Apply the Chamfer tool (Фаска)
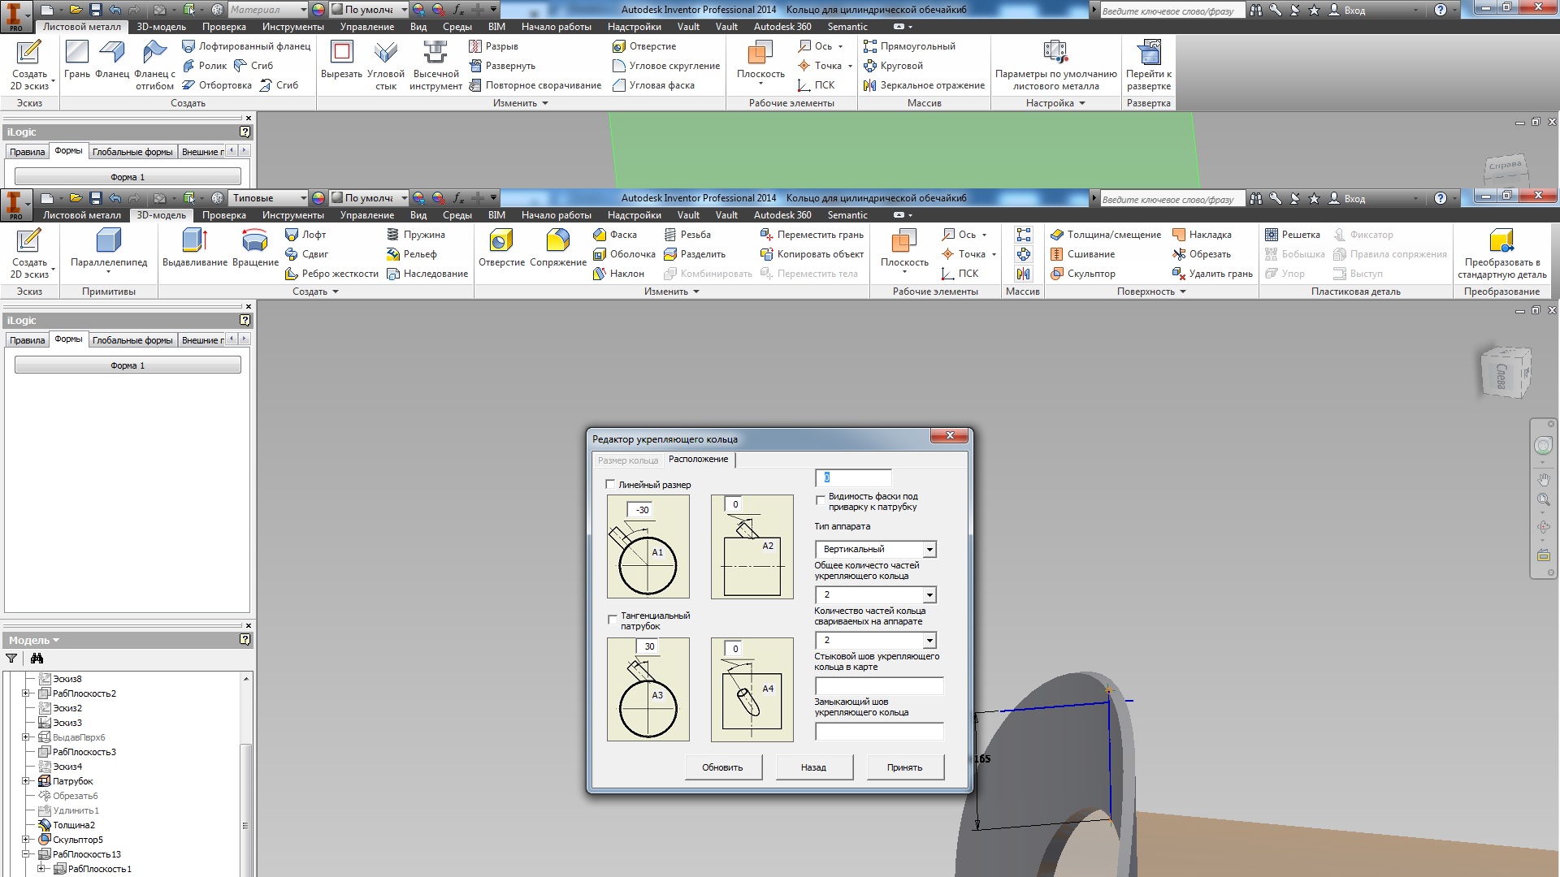The image size is (1560, 877). [615, 235]
